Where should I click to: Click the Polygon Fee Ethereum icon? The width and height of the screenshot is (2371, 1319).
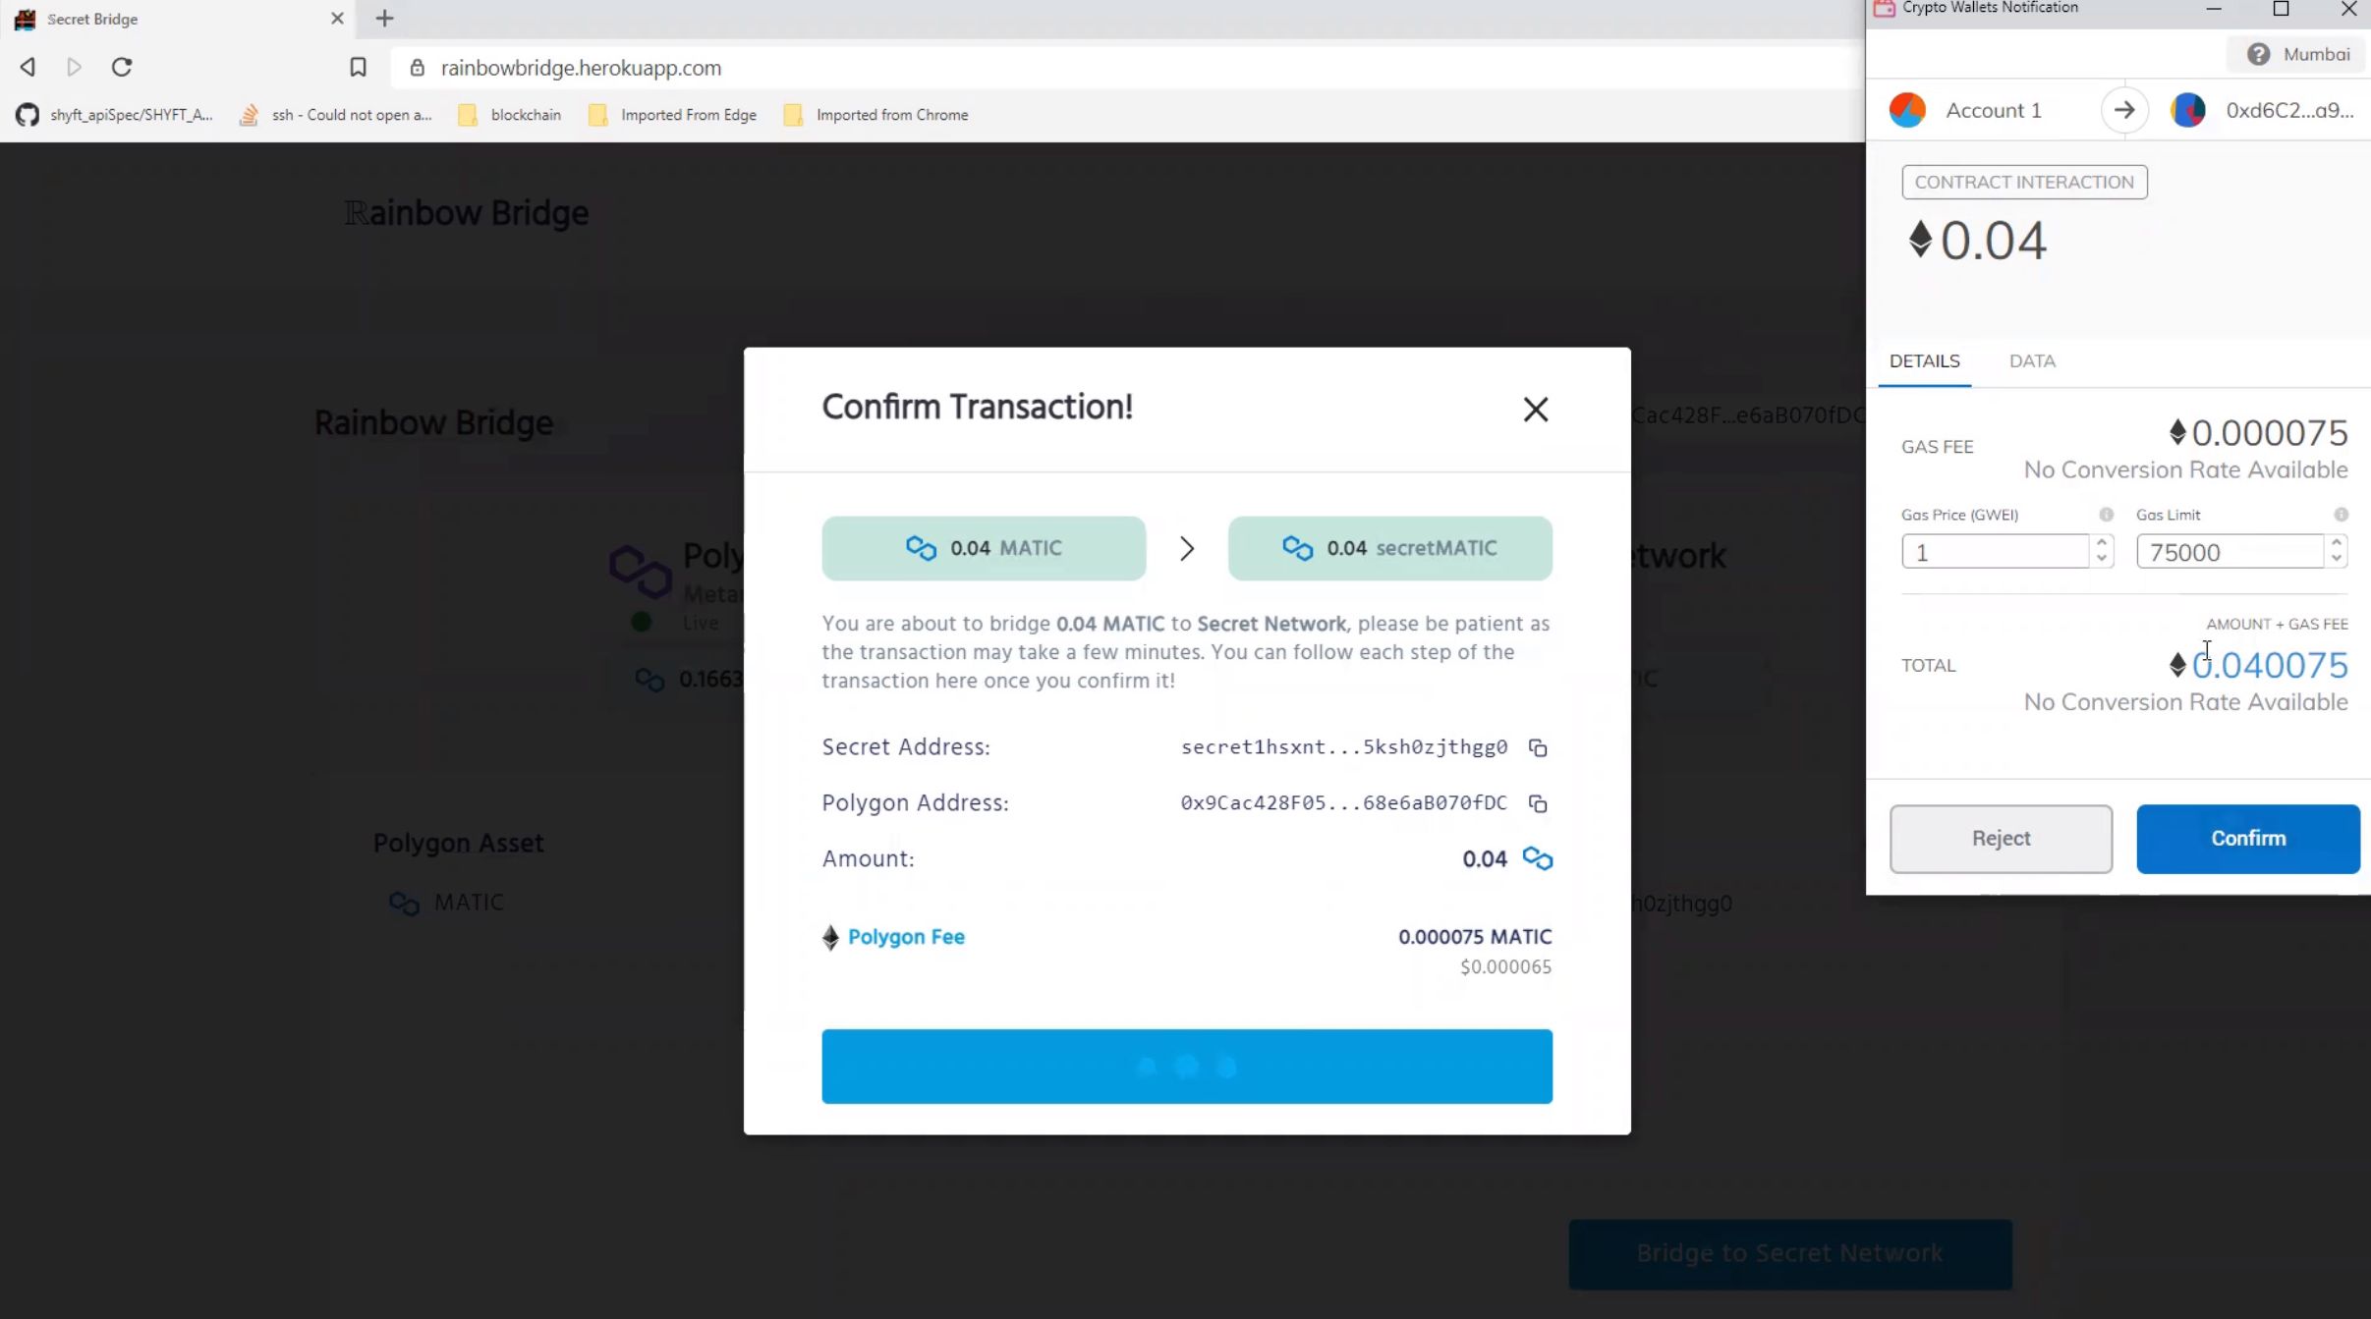click(x=828, y=936)
